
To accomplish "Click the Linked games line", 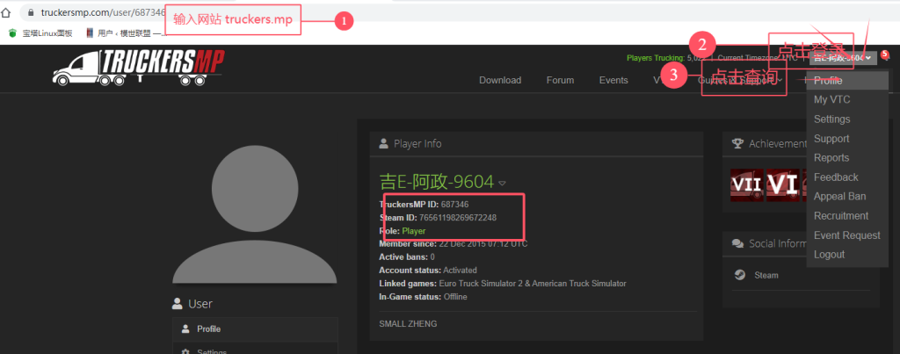I will (503, 284).
